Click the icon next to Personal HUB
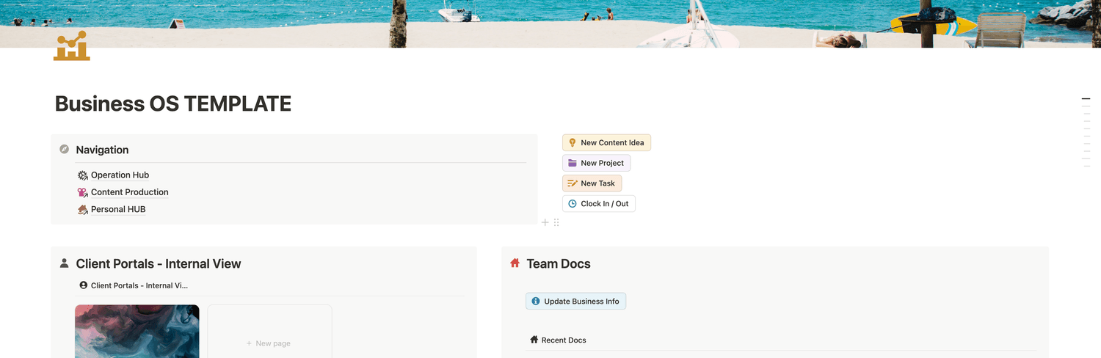 pyautogui.click(x=83, y=209)
